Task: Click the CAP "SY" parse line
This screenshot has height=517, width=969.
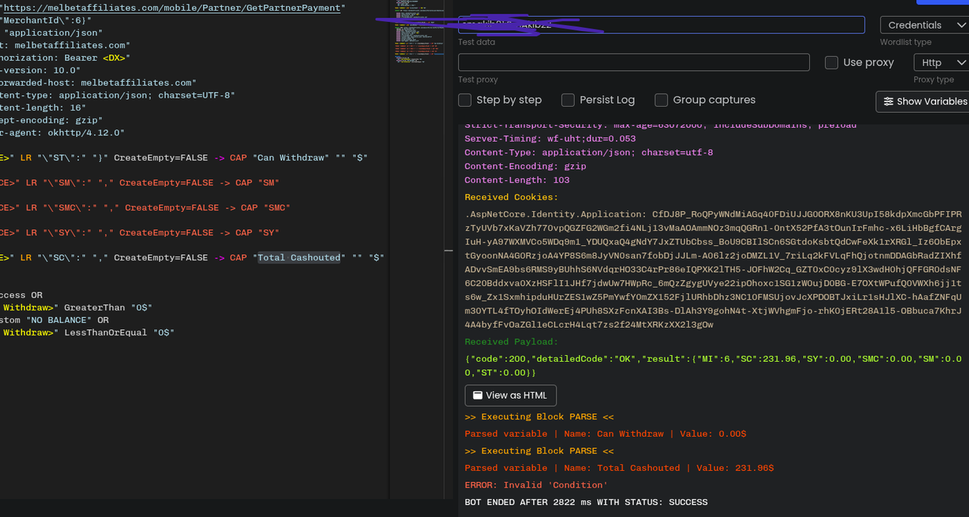Action: pos(140,232)
